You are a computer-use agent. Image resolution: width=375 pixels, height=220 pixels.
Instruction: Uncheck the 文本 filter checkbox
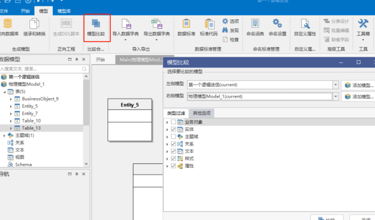[173, 151]
